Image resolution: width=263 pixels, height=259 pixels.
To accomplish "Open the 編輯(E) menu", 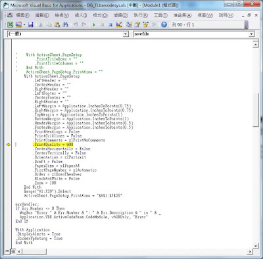I will point(42,15).
